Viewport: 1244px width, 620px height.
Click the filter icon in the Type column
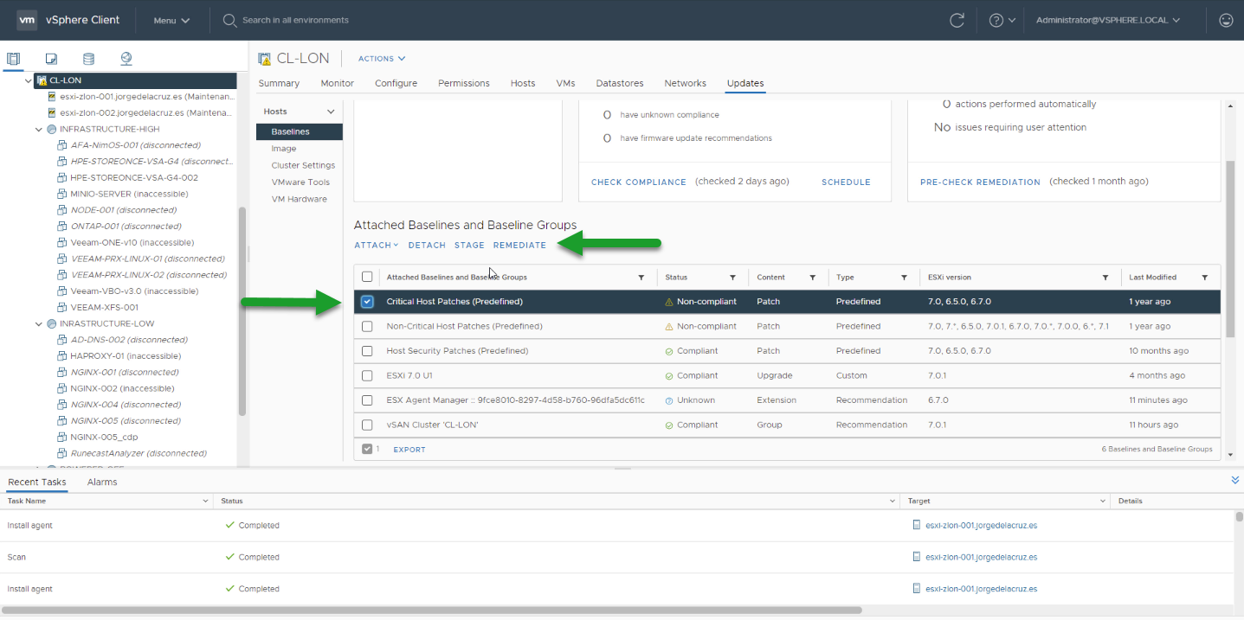(x=904, y=278)
